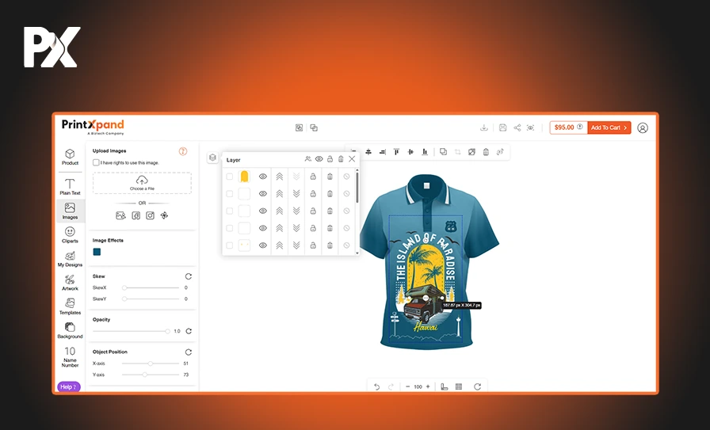The height and width of the screenshot is (430, 710).
Task: Click the Instagram import icon
Action: click(150, 215)
